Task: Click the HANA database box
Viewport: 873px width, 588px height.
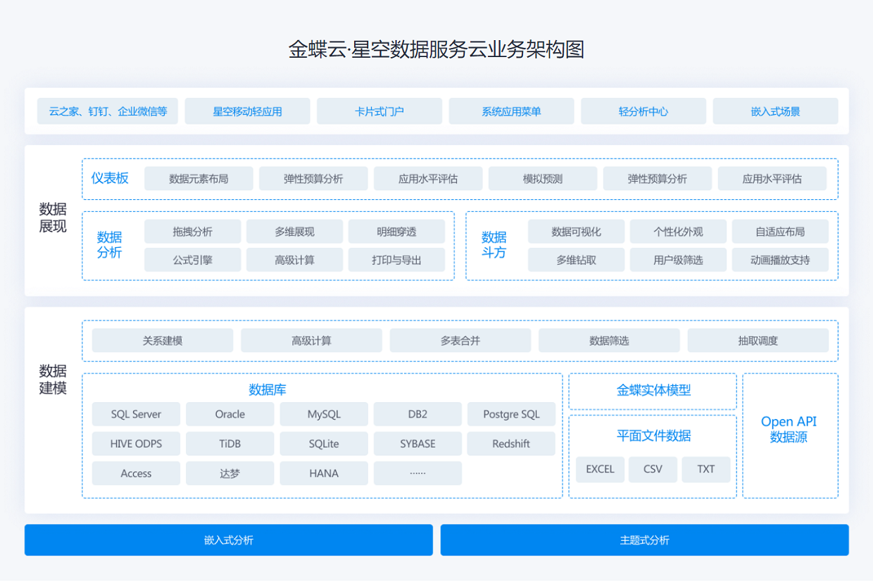Action: (x=324, y=473)
